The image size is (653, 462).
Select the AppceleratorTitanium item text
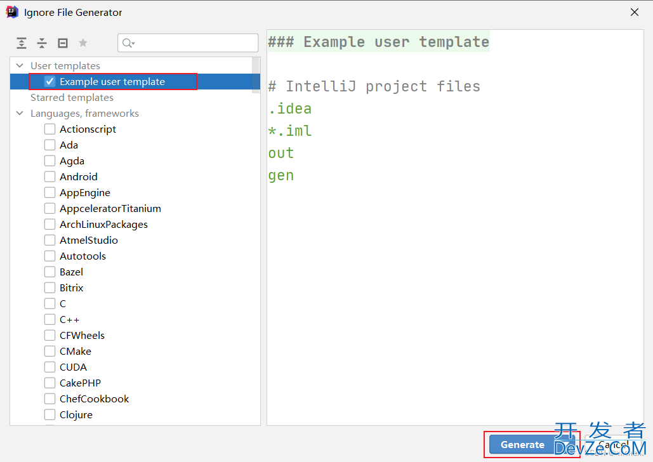(110, 209)
